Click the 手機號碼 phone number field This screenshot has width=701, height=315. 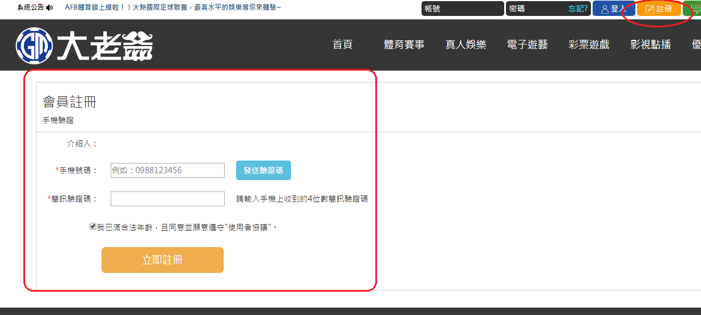[x=168, y=170]
